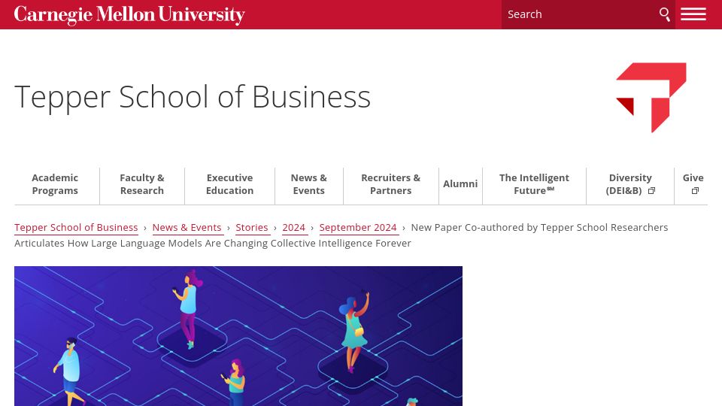Click the breadcrumb text 'New Paper Co-authored by Tepper School Researchers'
This screenshot has width=722, height=406.
(539, 227)
